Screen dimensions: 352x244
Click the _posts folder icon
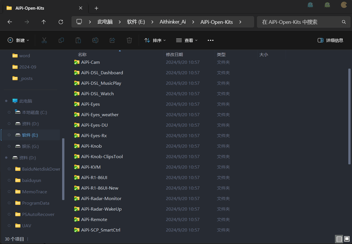pyautogui.click(x=15, y=78)
